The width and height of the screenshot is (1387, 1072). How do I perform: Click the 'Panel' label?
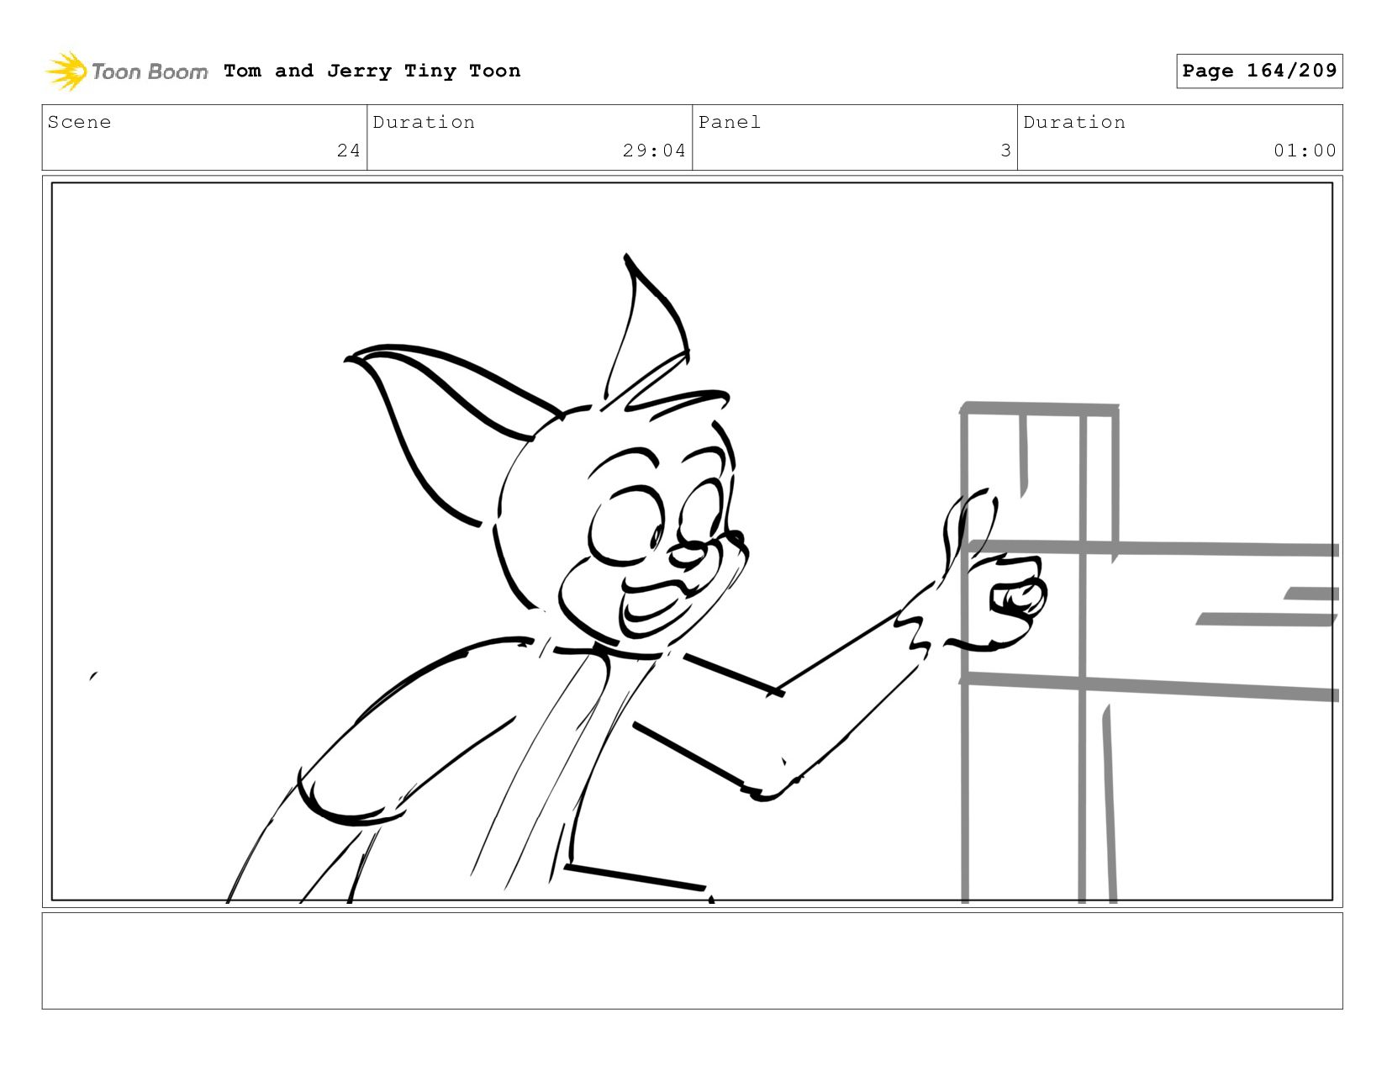tap(730, 122)
